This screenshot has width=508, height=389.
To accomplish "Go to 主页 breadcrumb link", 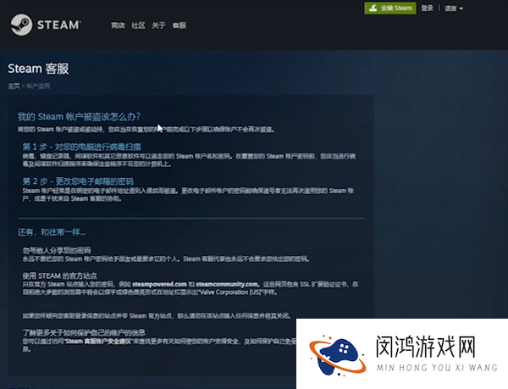I will pyautogui.click(x=14, y=86).
